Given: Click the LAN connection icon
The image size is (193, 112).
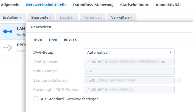Looking at the screenshot, I should point(8,31).
